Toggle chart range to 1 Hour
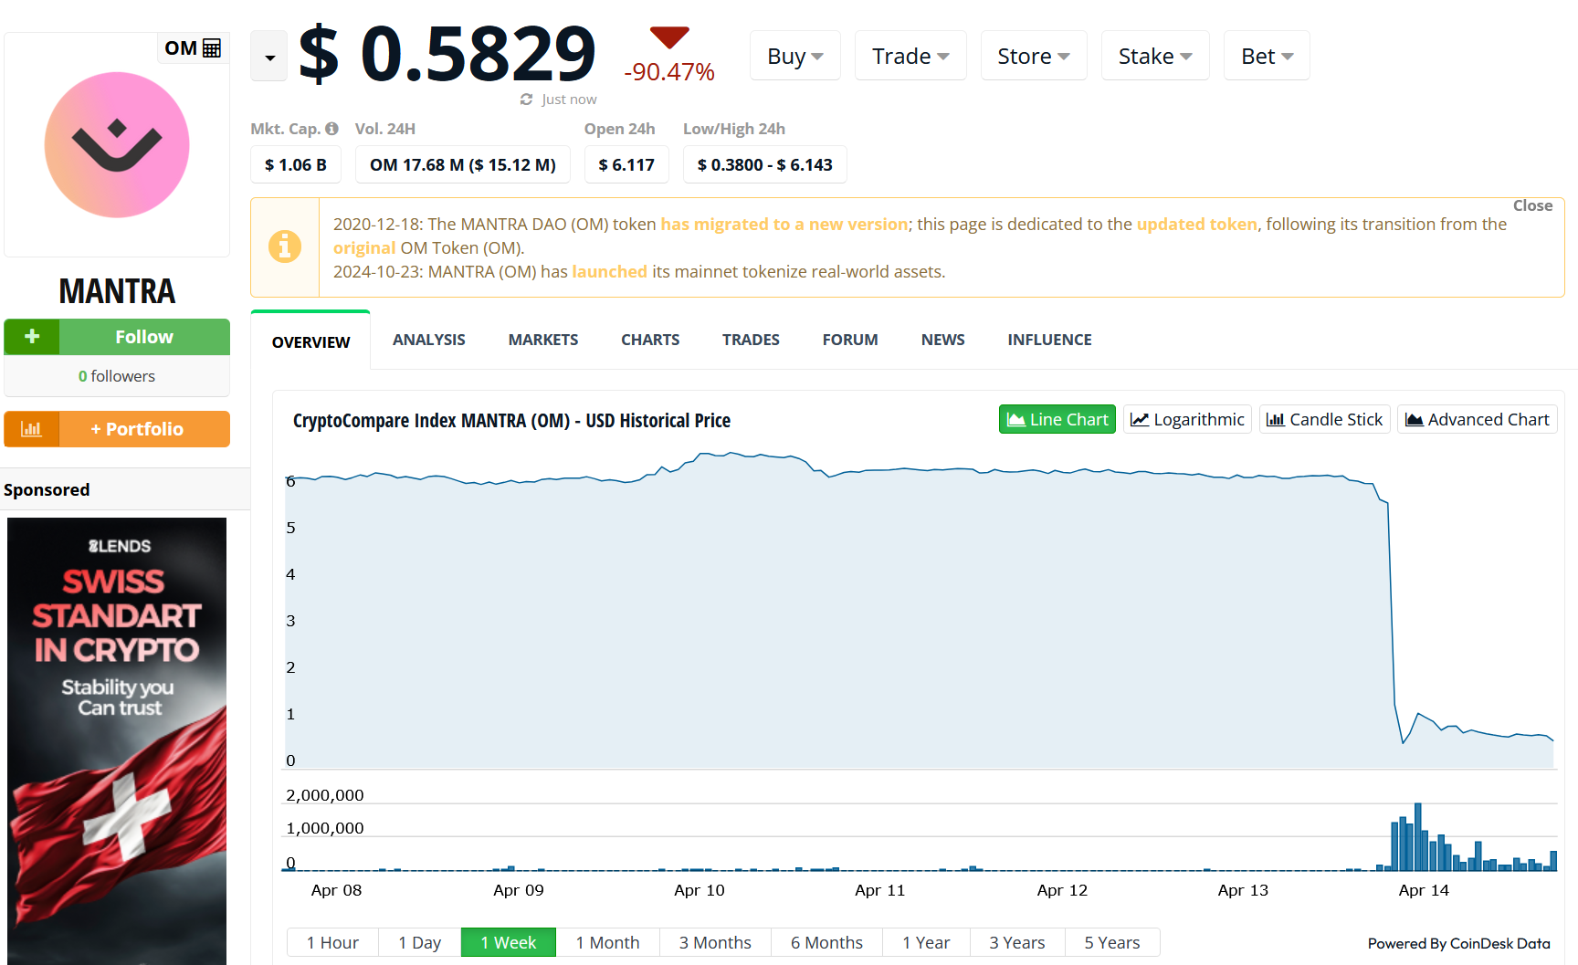The image size is (1578, 965). (332, 942)
